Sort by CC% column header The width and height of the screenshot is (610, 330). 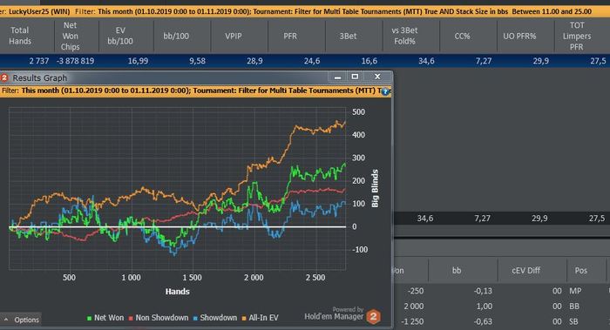tap(462, 36)
